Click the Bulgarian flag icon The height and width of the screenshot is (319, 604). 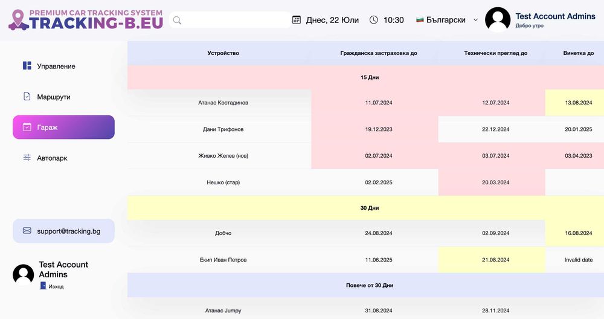pyautogui.click(x=420, y=20)
